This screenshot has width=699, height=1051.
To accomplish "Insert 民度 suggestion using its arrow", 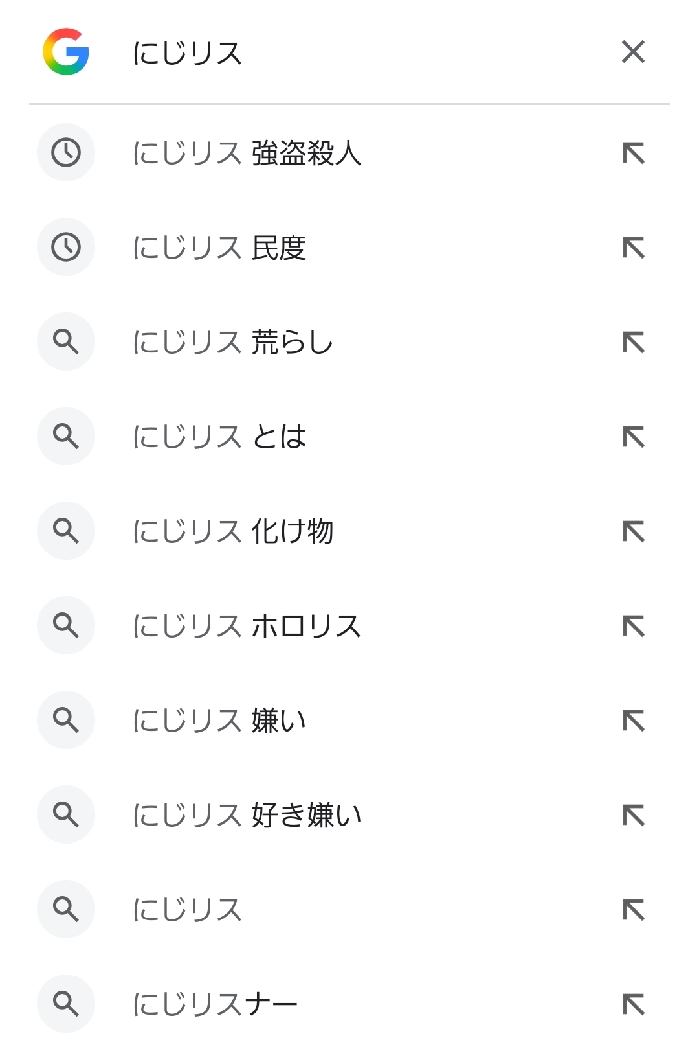I will pyautogui.click(x=634, y=248).
